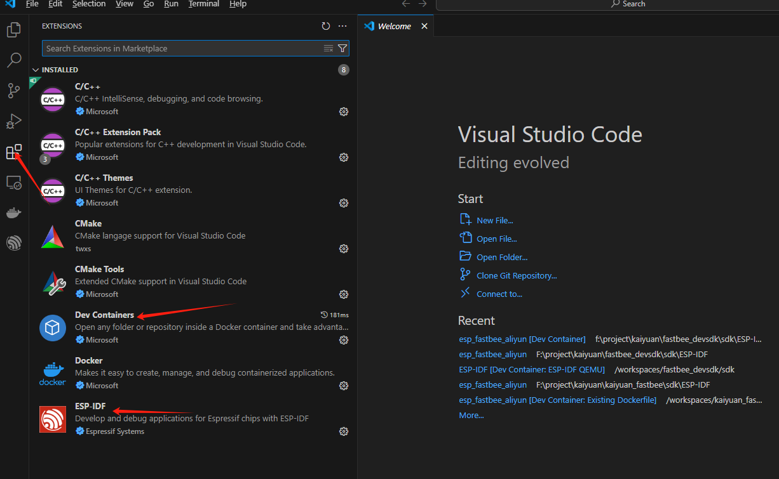Open the ESP-IDF Explorer icon
Screen dimensions: 779x479
14,243
